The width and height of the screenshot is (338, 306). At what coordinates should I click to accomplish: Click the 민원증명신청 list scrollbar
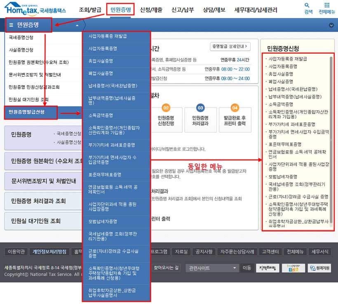331,140
